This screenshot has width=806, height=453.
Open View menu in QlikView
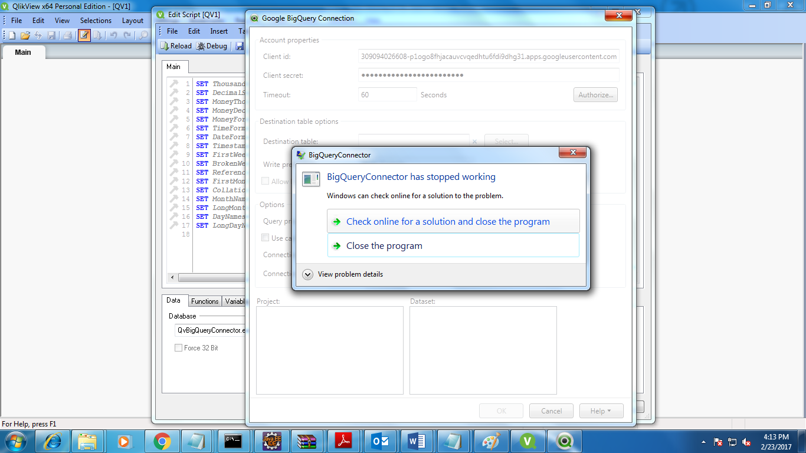click(62, 20)
